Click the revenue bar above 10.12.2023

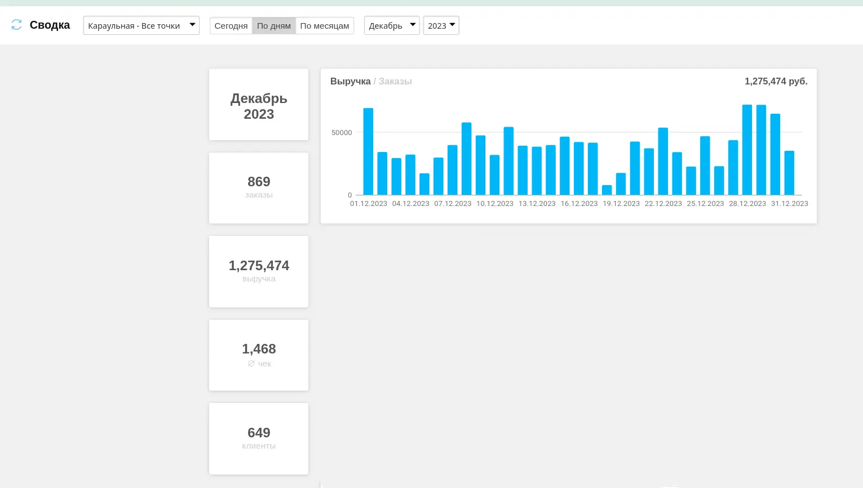(x=494, y=175)
